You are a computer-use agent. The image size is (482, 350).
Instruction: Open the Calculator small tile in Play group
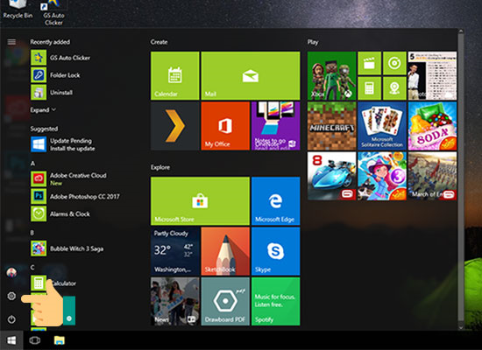[x=370, y=88]
